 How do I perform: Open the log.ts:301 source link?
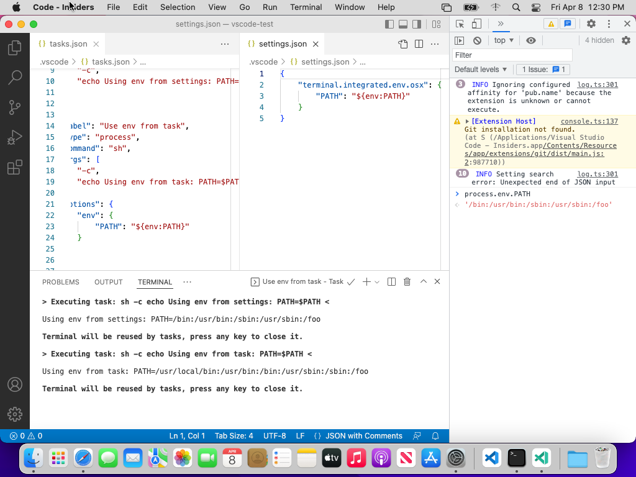[x=597, y=84]
